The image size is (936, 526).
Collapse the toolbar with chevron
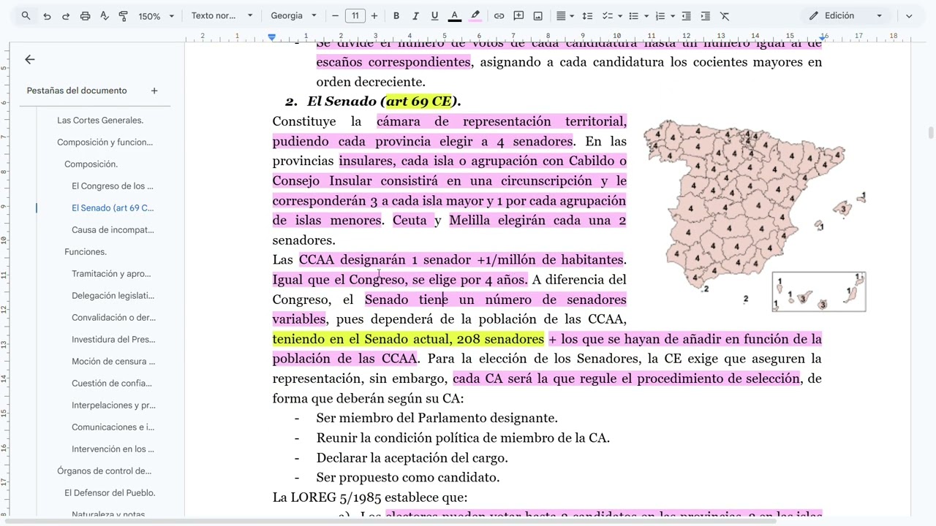909,15
